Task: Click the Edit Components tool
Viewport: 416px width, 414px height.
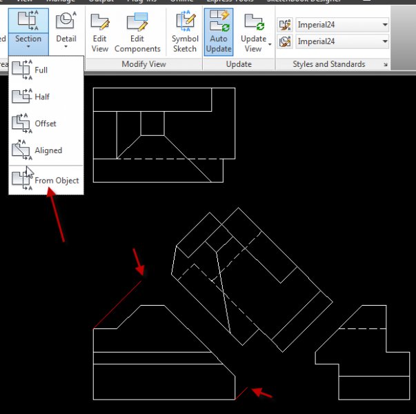Action: (x=137, y=32)
